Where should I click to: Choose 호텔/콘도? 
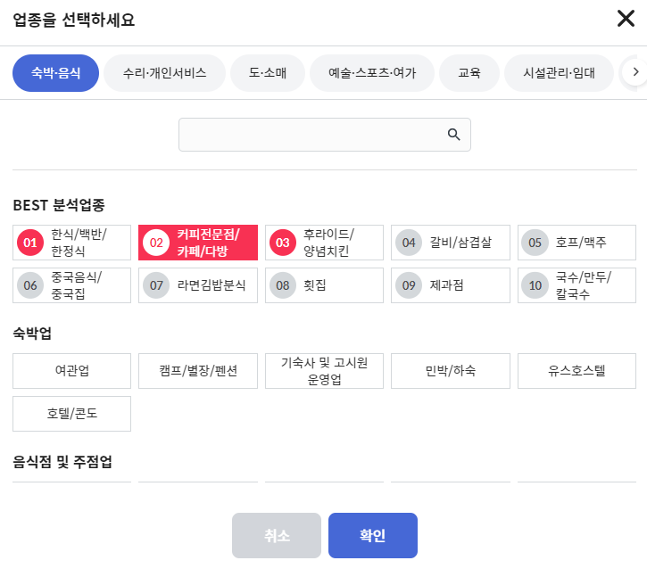coord(71,414)
